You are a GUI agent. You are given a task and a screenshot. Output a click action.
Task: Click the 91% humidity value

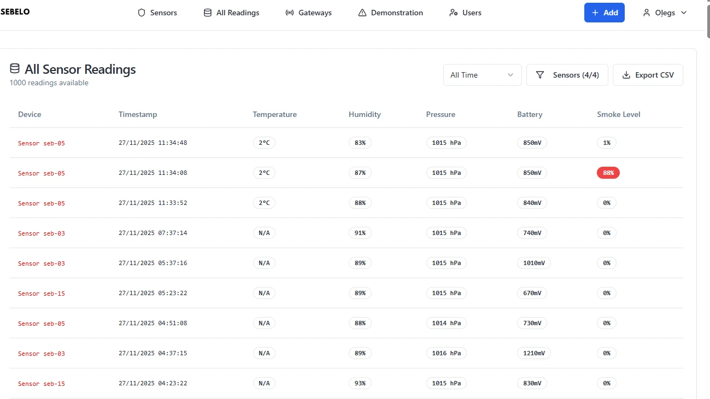coord(360,233)
